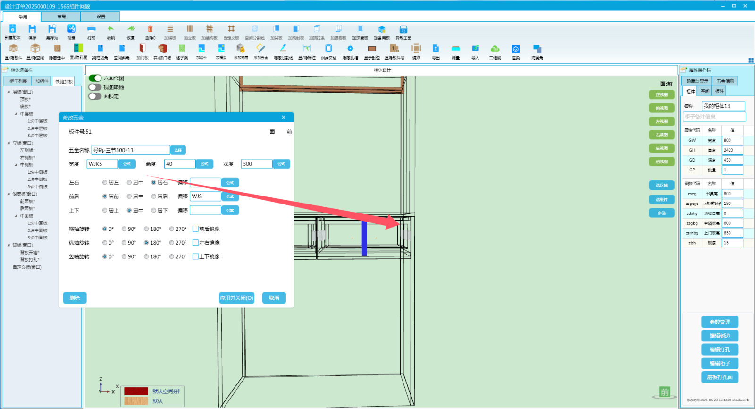The height and width of the screenshot is (409, 755).
Task: Click the 格子架 toolbar icon
Action: point(182,49)
